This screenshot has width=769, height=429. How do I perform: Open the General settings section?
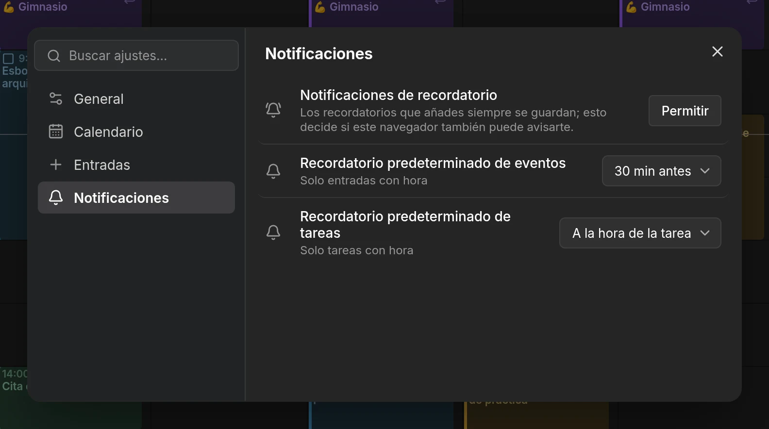pyautogui.click(x=136, y=99)
